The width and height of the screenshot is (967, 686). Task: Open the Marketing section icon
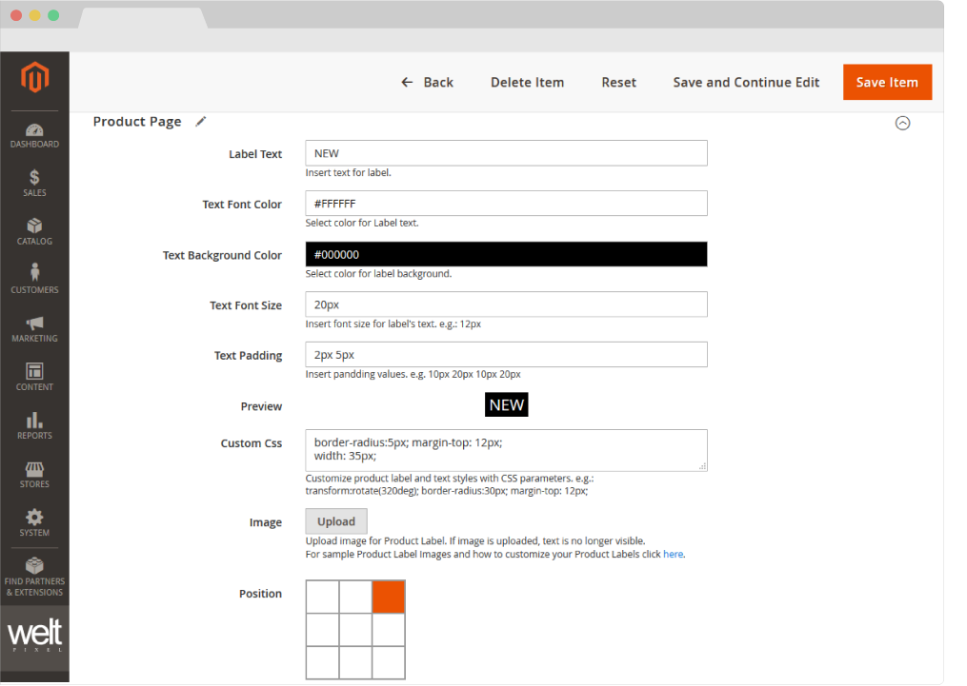click(x=34, y=325)
